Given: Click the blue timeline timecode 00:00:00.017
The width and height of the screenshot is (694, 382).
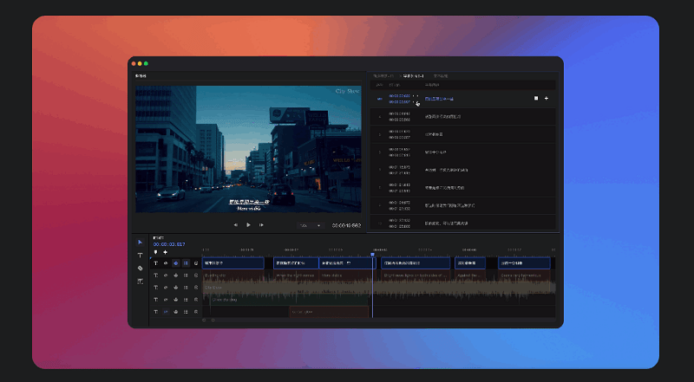Looking at the screenshot, I should 169,244.
